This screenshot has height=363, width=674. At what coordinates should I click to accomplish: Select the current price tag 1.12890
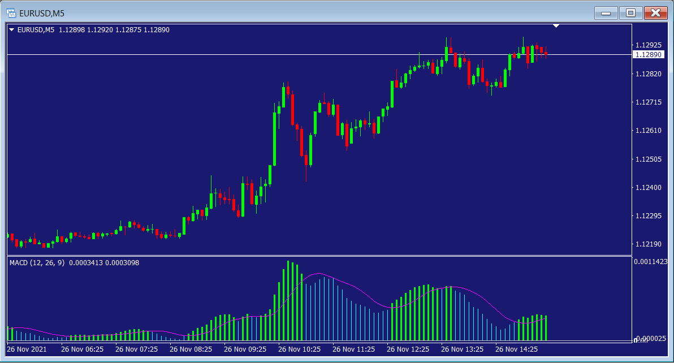coord(648,55)
